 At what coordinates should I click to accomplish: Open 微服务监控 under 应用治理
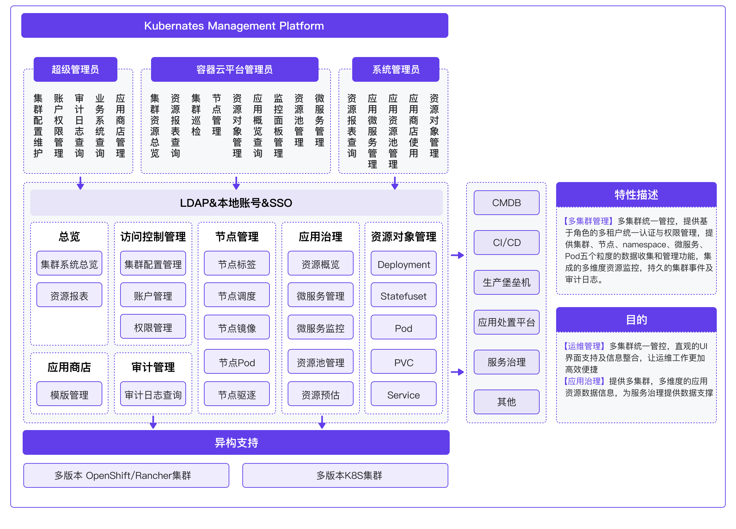[x=320, y=327]
